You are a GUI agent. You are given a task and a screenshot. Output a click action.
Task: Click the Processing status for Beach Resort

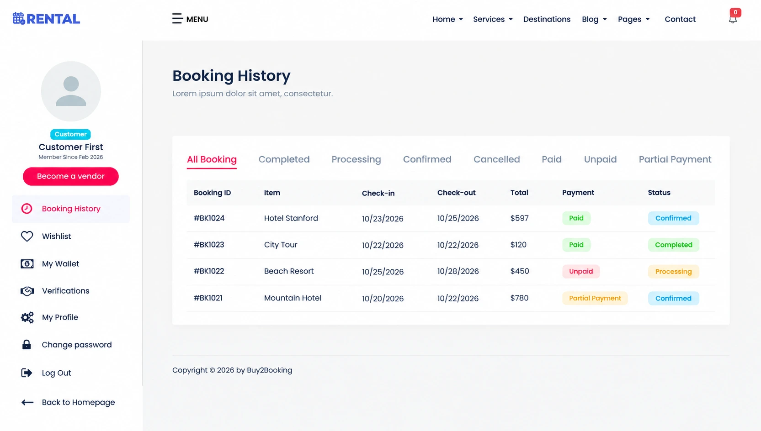(674, 271)
